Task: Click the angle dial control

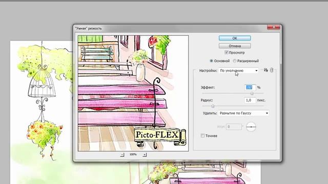Action: click(251, 127)
